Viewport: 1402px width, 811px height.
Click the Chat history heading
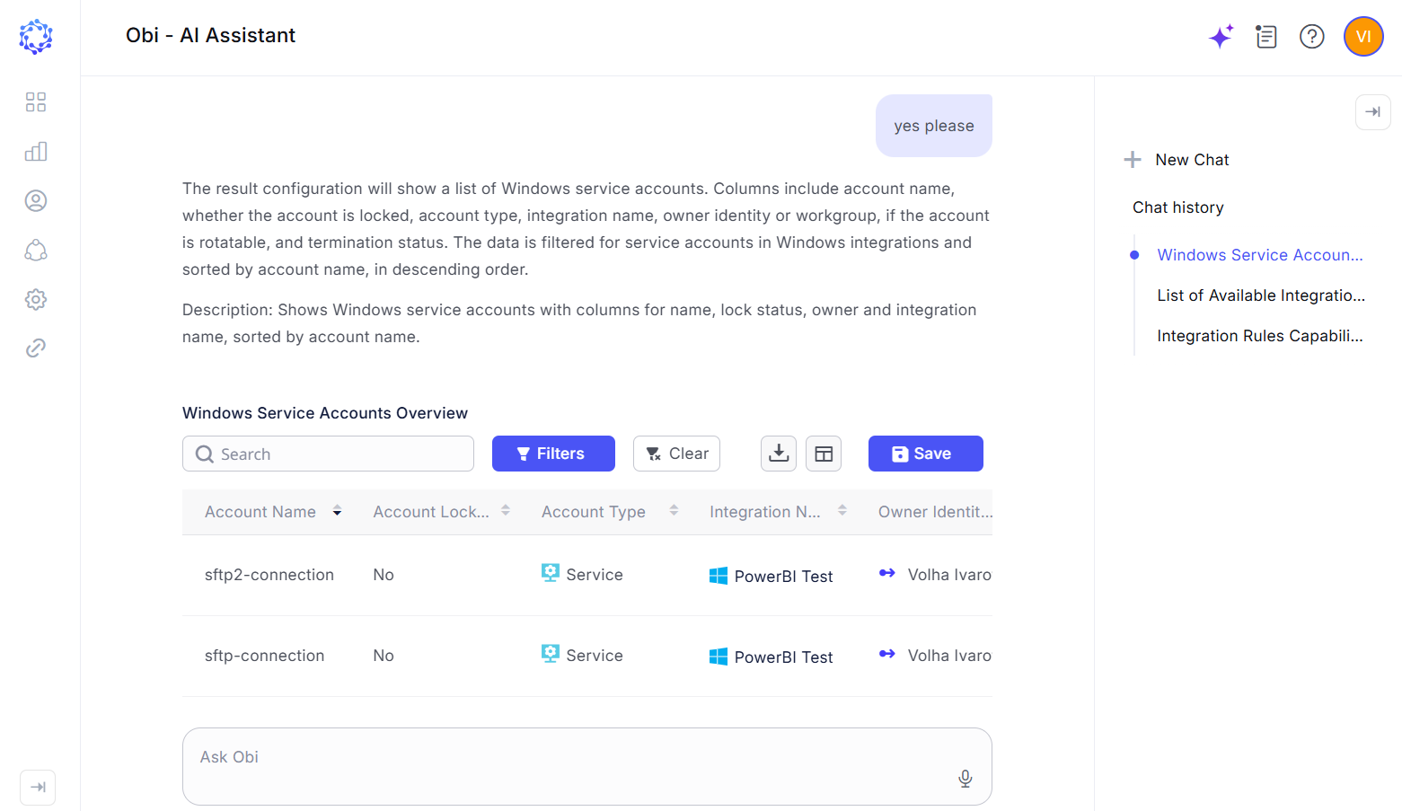tap(1178, 207)
